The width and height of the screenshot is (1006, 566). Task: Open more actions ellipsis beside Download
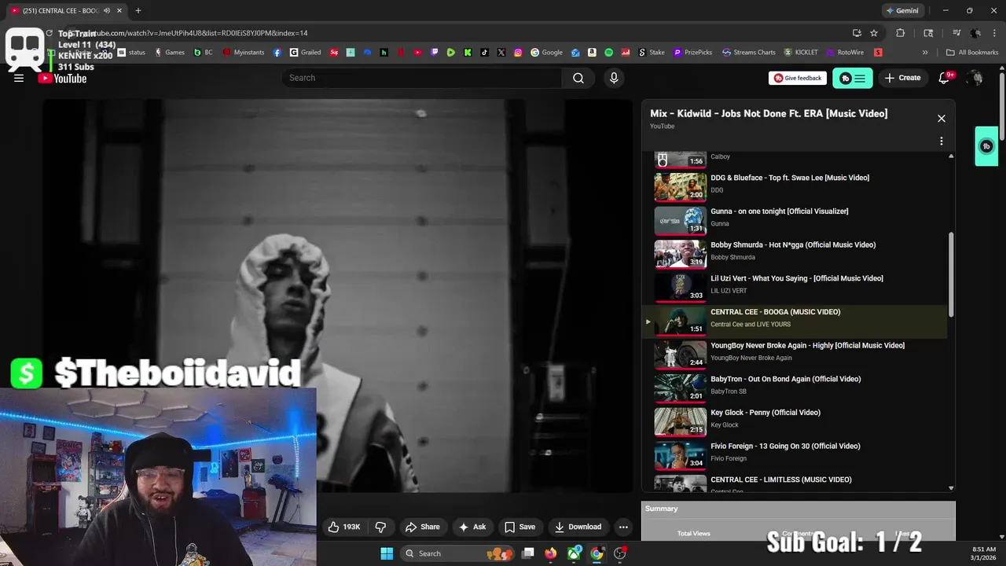623,527
